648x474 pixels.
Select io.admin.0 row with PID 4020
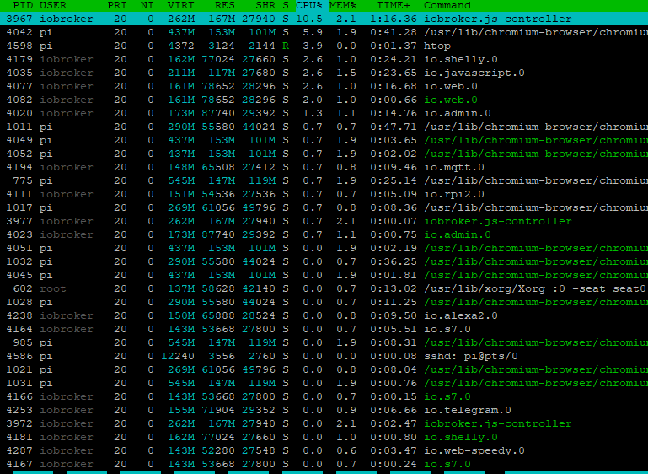[x=324, y=113]
